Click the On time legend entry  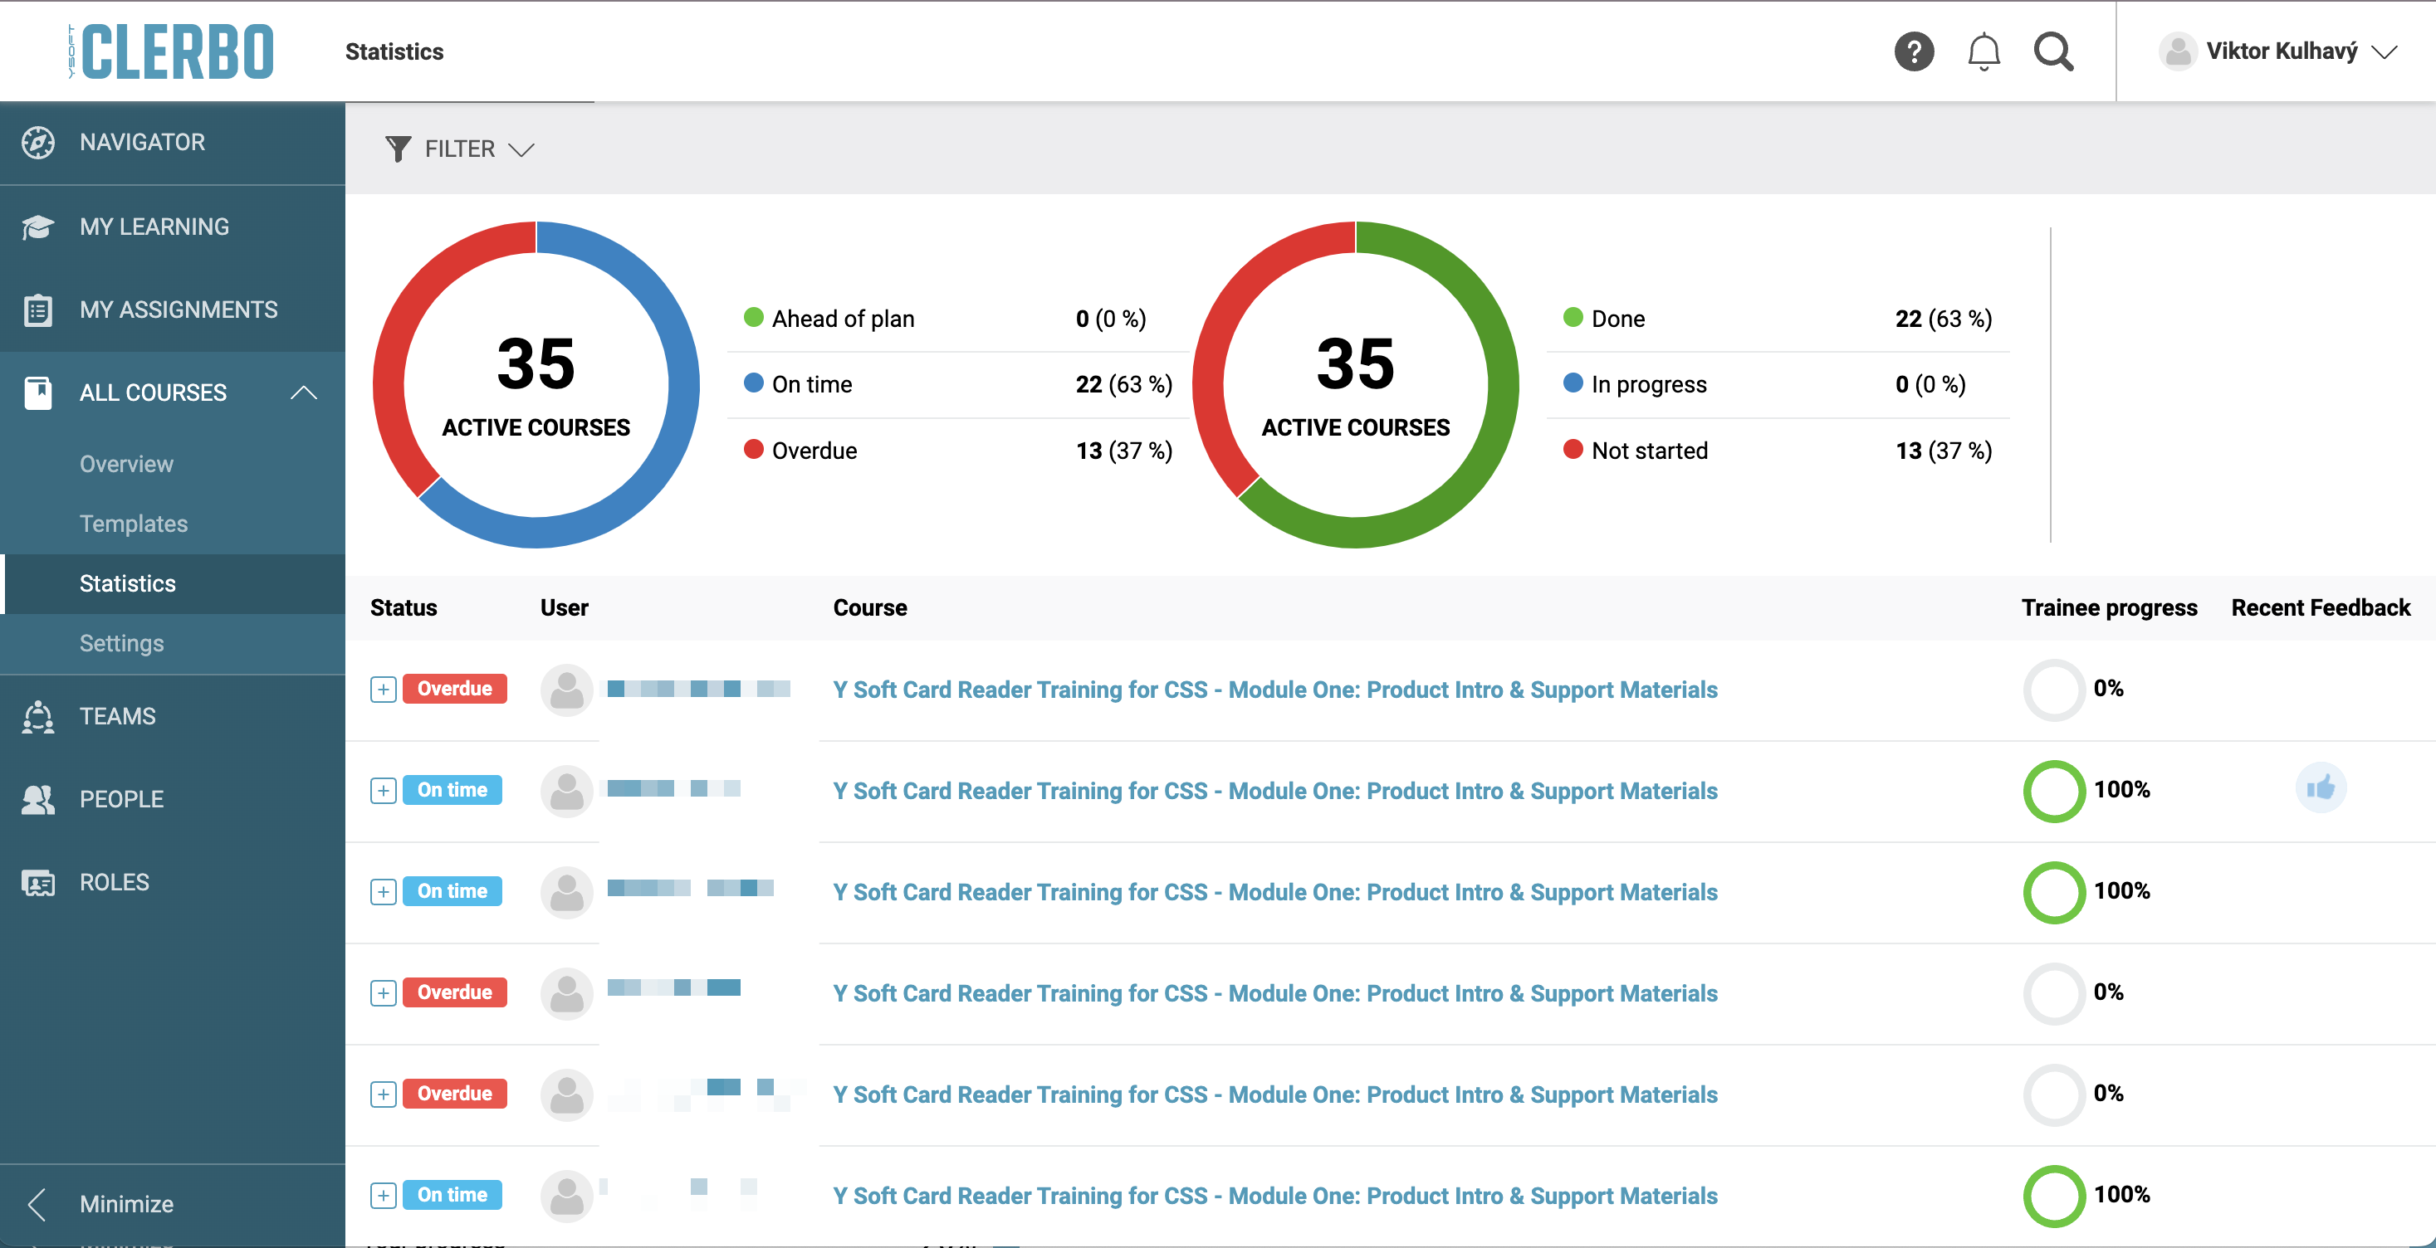point(958,384)
